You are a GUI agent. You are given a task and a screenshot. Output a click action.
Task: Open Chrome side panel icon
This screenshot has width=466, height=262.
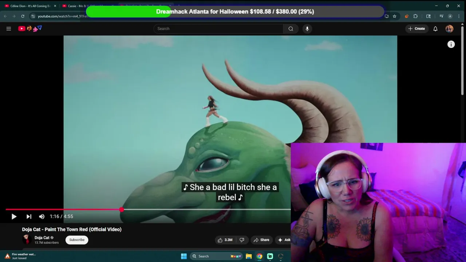pos(429,16)
